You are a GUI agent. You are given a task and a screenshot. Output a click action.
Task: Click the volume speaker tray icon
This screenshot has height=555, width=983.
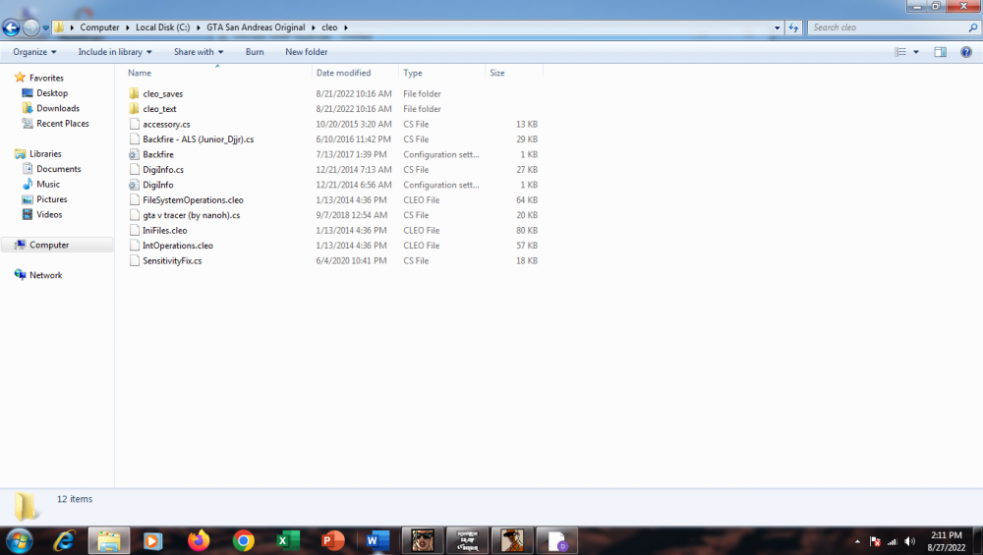click(x=909, y=542)
